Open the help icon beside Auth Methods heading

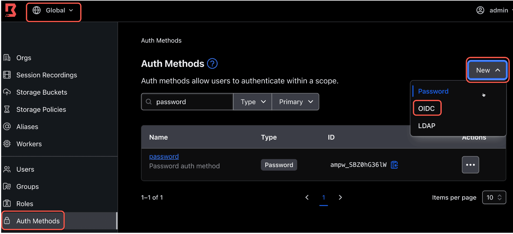tap(212, 63)
